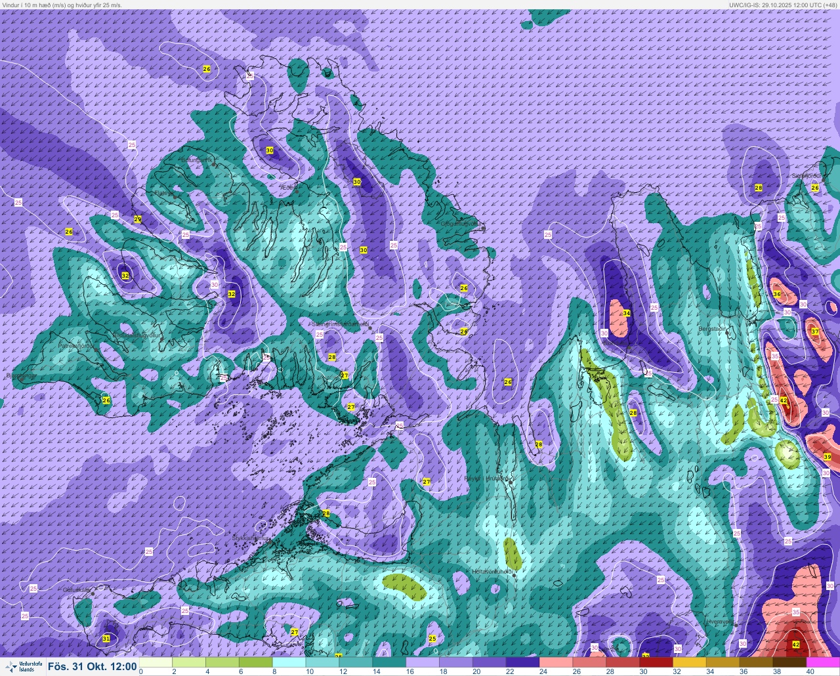
Task: Select the dark teal 14–16 m/s legend swatch
Action: click(x=390, y=662)
